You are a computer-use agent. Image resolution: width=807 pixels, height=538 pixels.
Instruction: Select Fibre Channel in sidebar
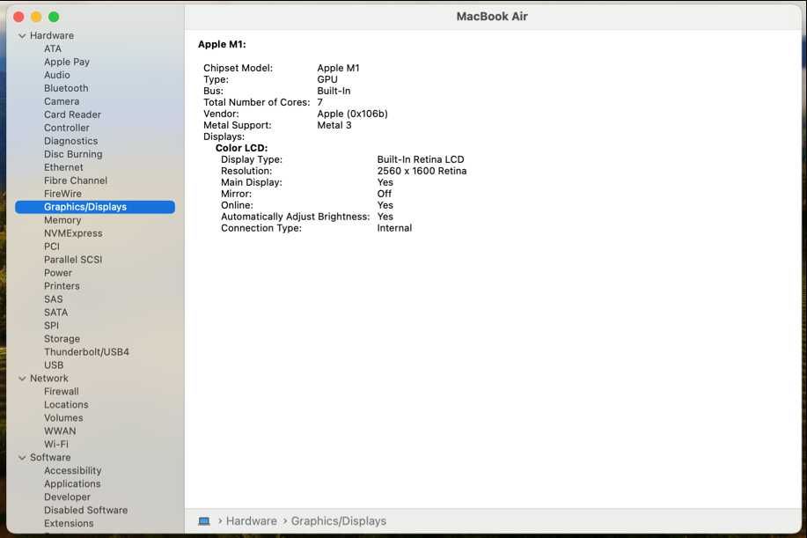pos(76,181)
